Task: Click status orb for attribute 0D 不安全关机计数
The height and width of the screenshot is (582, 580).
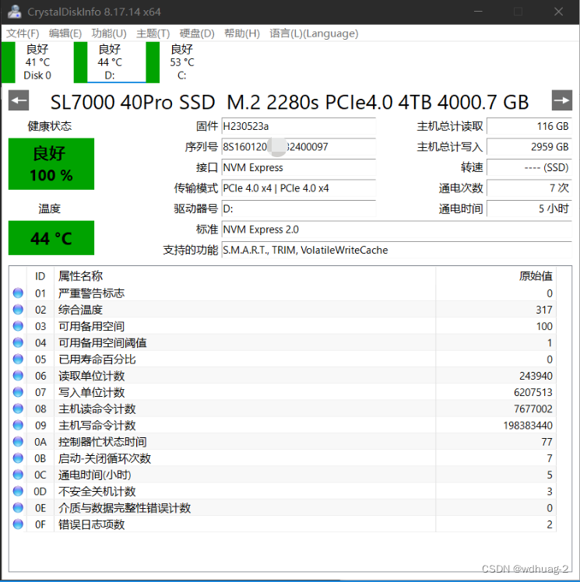Action: point(18,491)
